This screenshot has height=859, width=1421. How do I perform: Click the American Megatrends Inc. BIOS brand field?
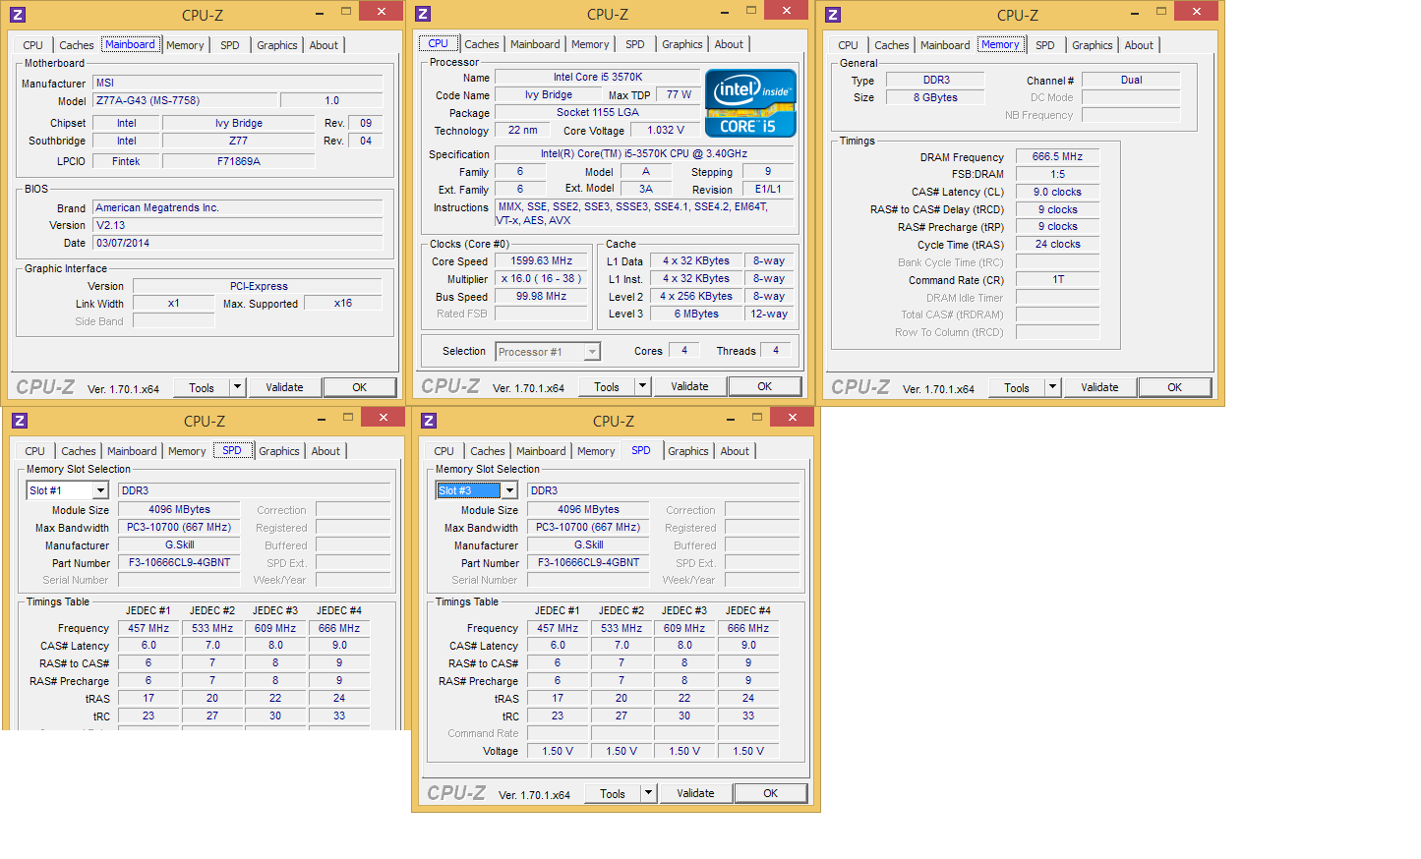click(237, 207)
